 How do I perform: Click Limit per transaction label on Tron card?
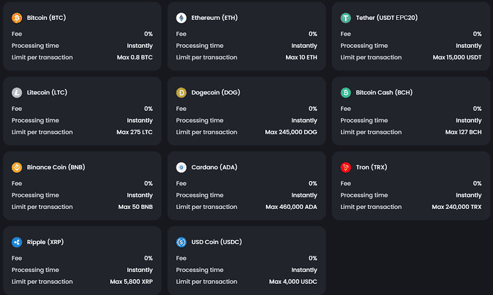[x=371, y=207]
